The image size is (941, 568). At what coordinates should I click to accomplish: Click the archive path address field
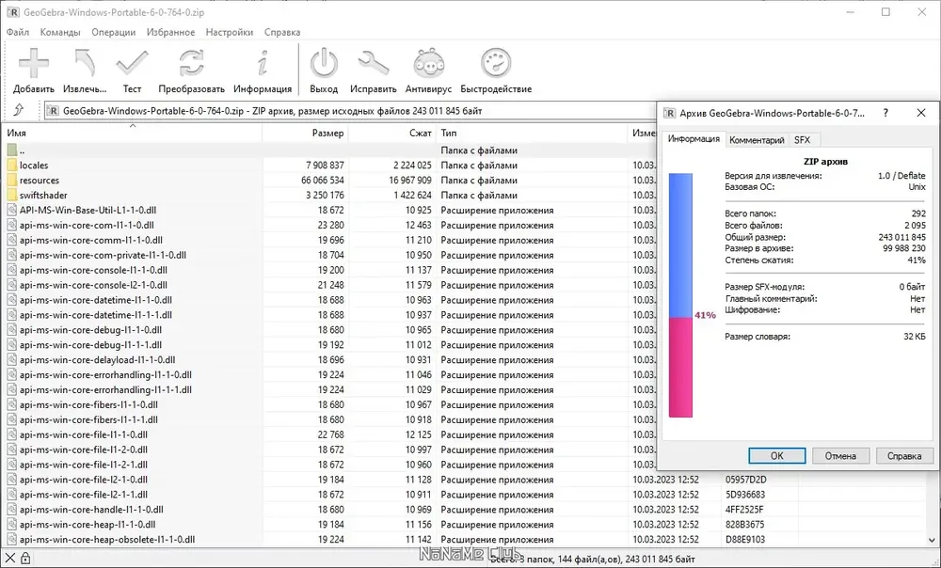click(x=351, y=110)
